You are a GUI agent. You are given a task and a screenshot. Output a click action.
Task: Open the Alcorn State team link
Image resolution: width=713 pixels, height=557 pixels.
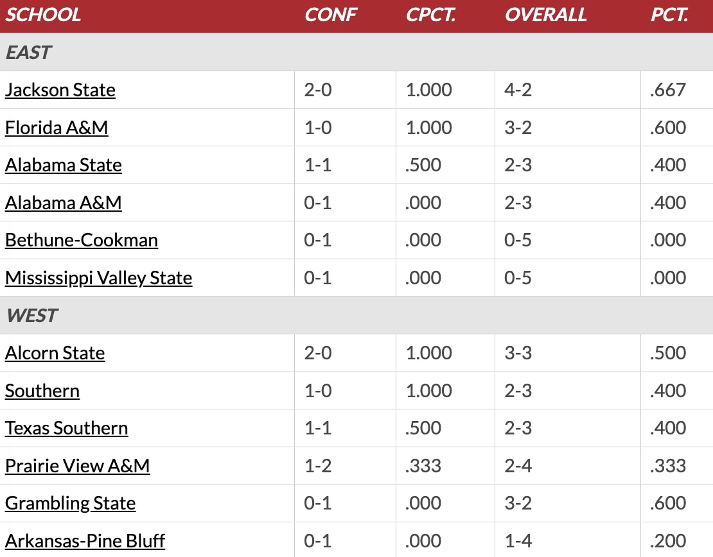(55, 353)
